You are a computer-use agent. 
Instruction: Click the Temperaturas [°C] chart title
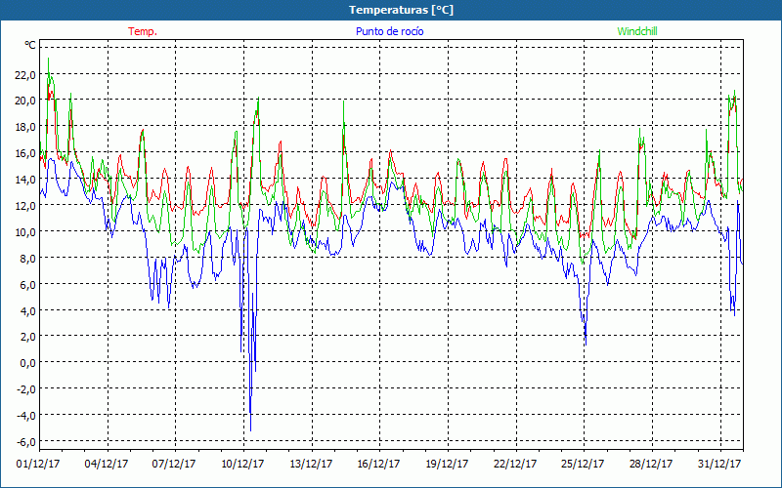pos(401,10)
